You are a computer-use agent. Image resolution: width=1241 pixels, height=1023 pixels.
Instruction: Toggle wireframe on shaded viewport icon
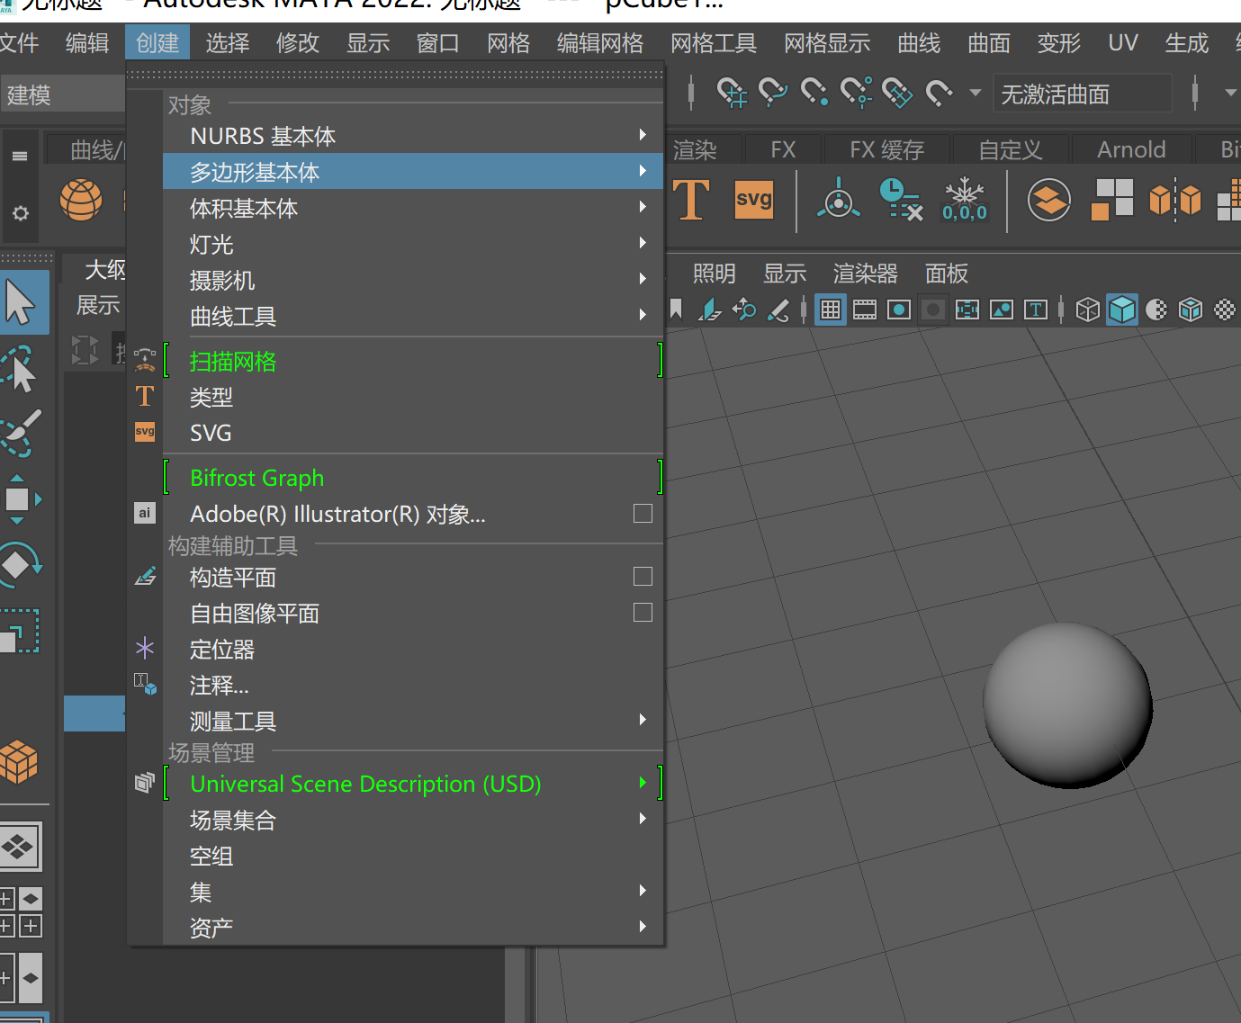pos(1191,310)
